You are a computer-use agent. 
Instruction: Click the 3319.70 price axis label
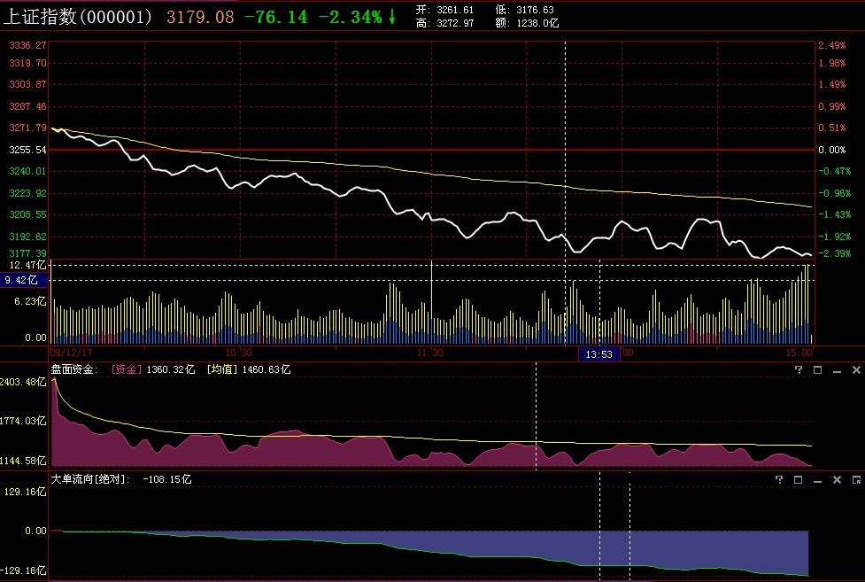27,63
